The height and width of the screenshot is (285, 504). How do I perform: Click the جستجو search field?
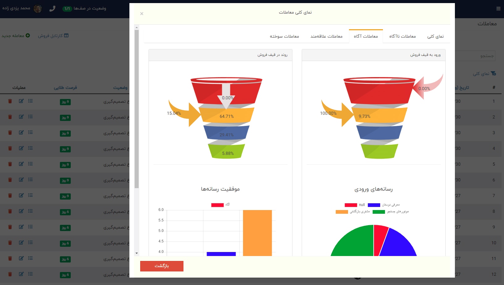point(476,56)
